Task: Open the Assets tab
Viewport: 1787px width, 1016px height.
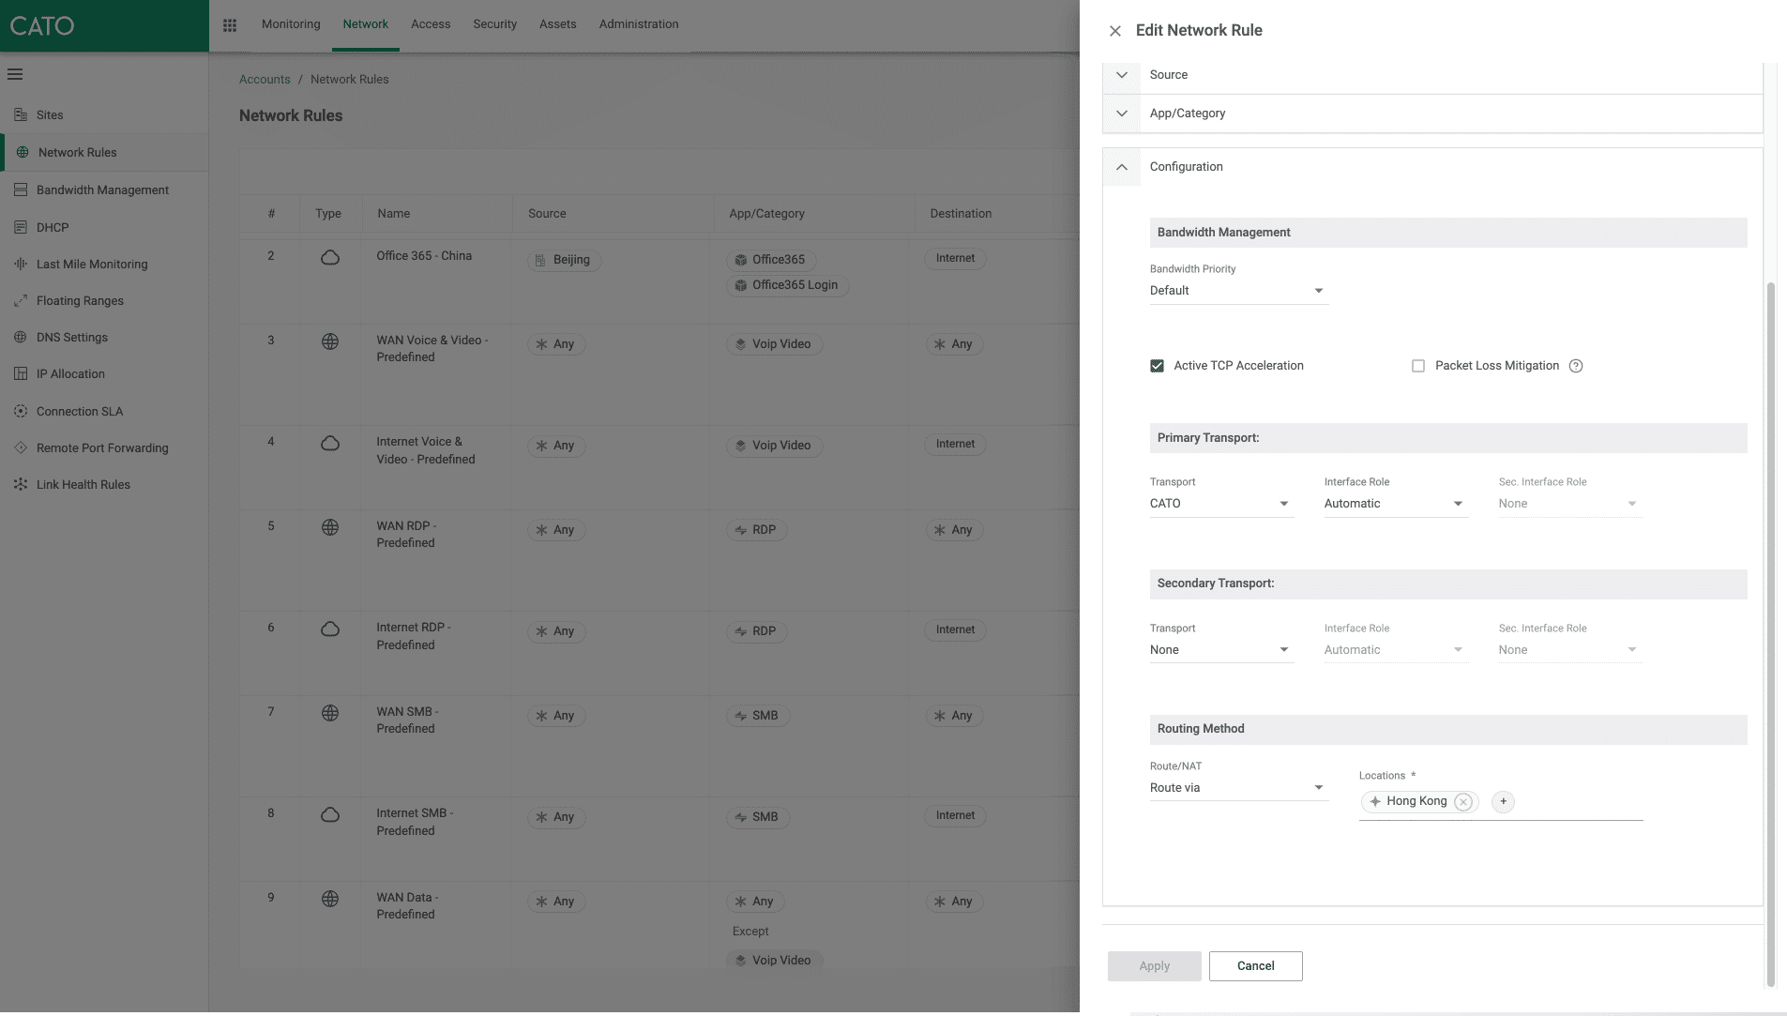Action: pos(558,24)
